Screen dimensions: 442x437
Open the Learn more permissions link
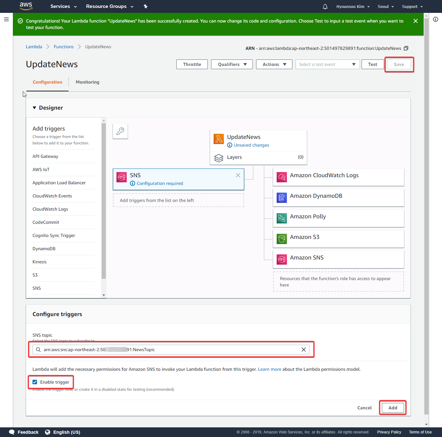coord(270,369)
